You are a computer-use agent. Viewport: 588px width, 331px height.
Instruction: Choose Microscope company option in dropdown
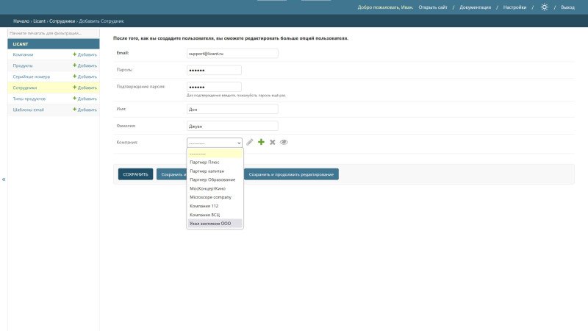210,197
